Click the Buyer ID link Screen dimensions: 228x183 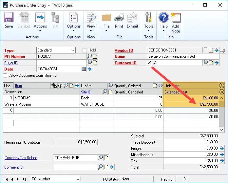coord(11,63)
